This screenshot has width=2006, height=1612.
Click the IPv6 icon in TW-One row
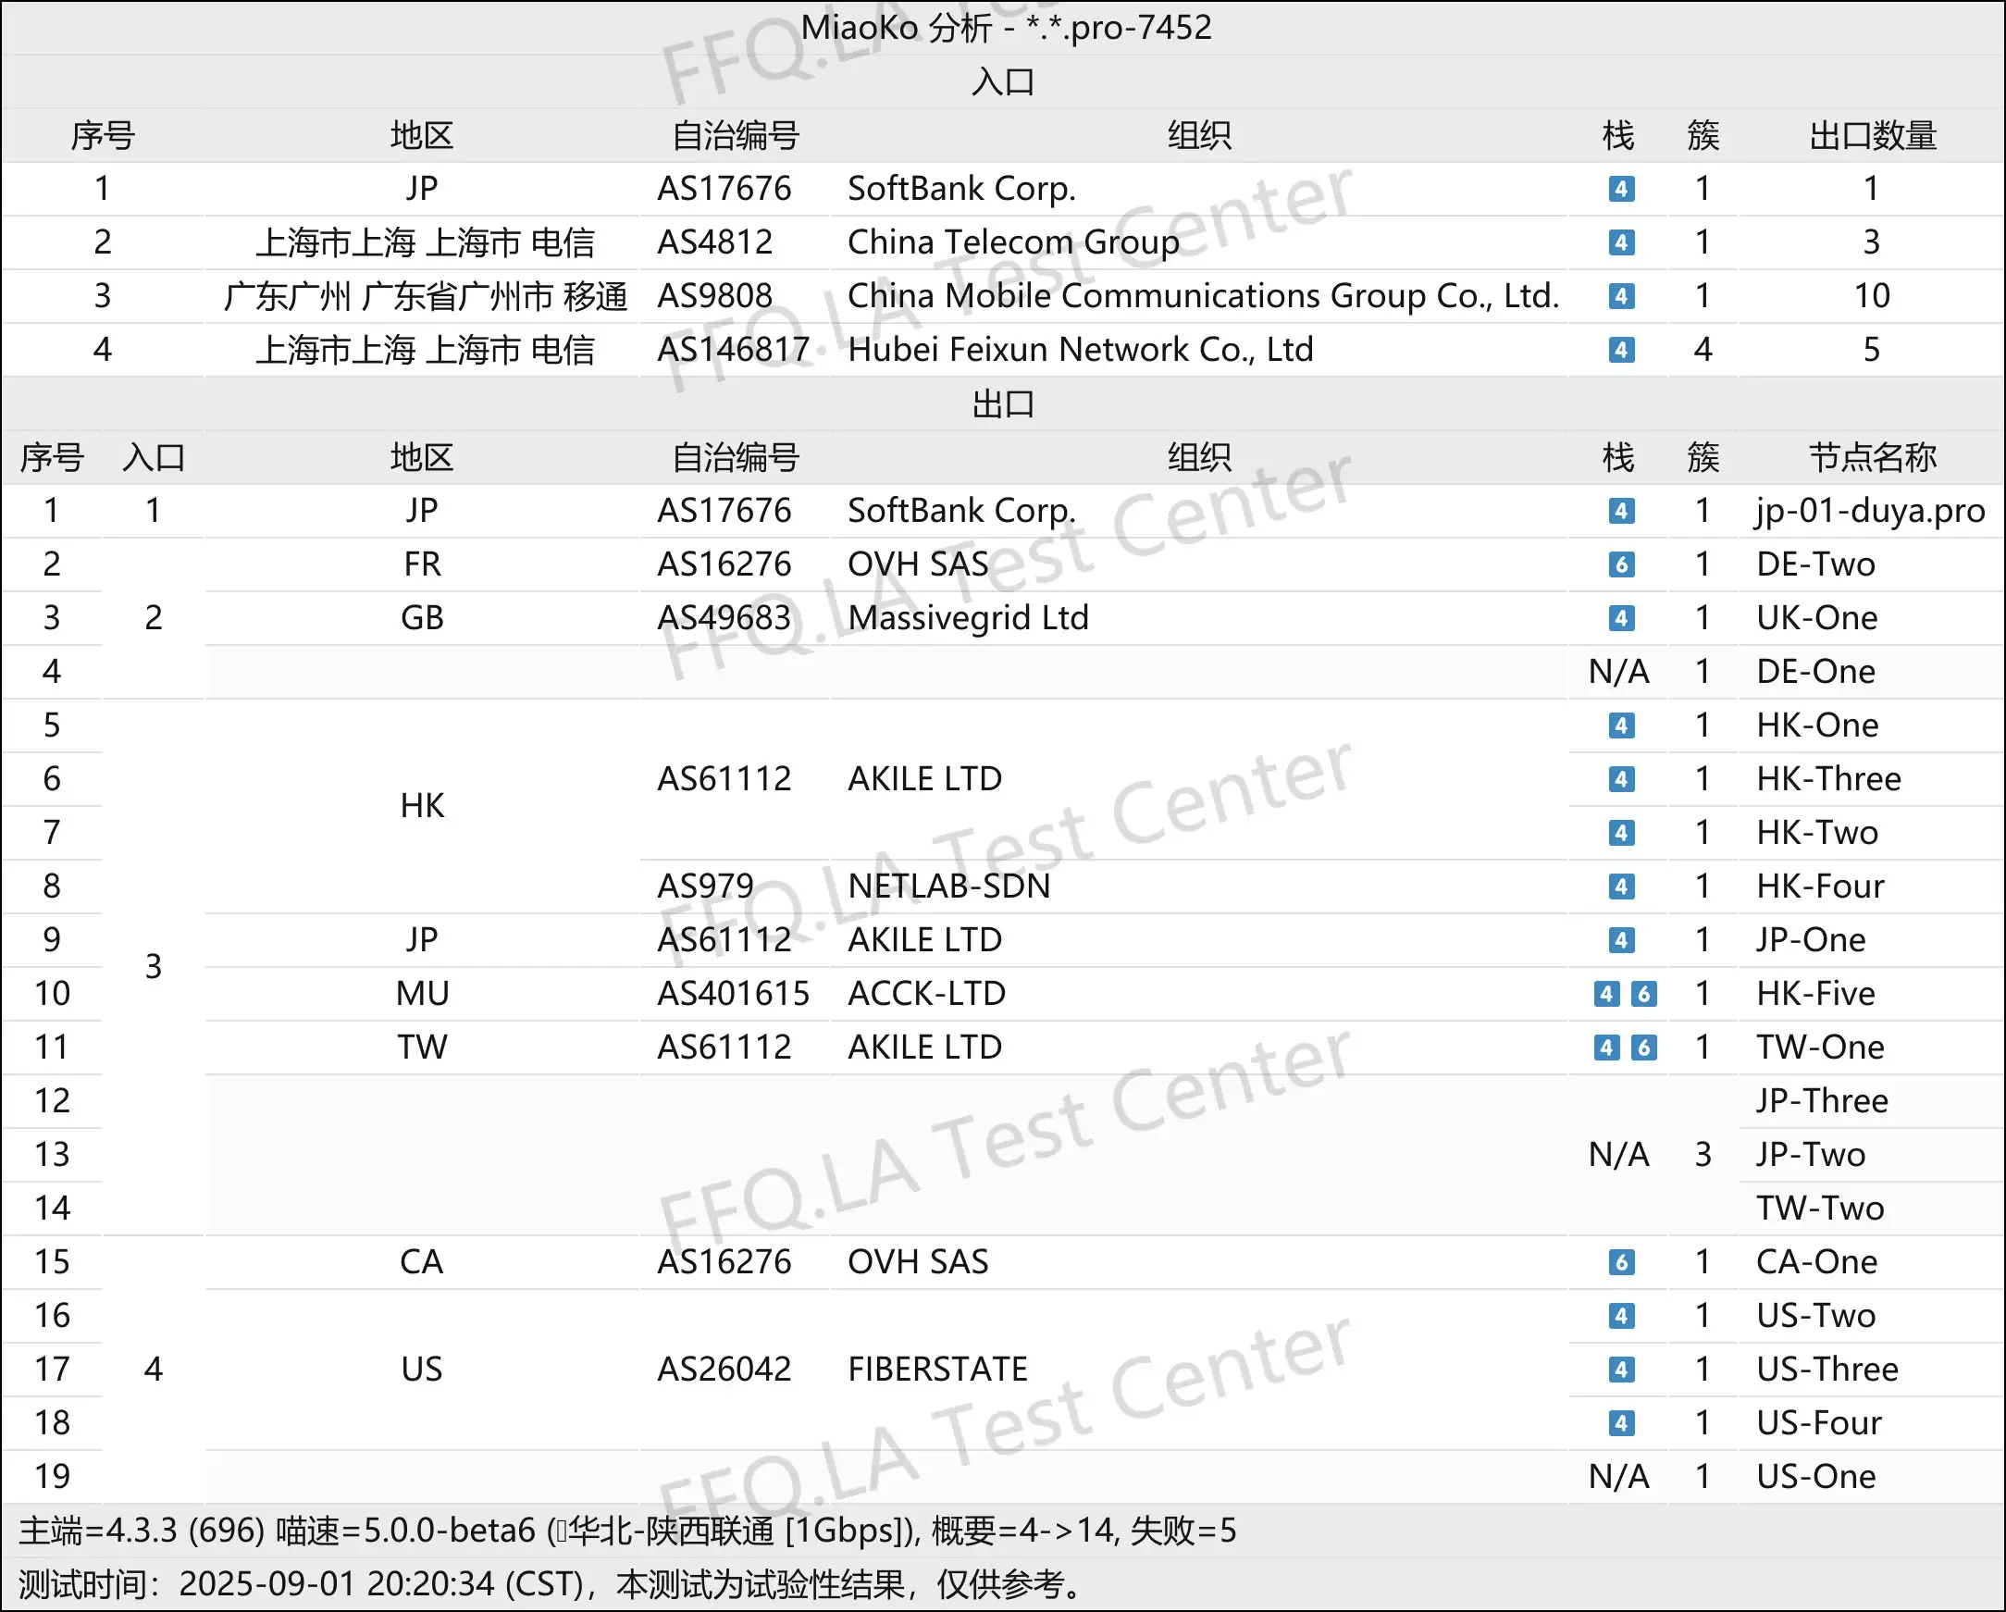tap(1643, 1048)
